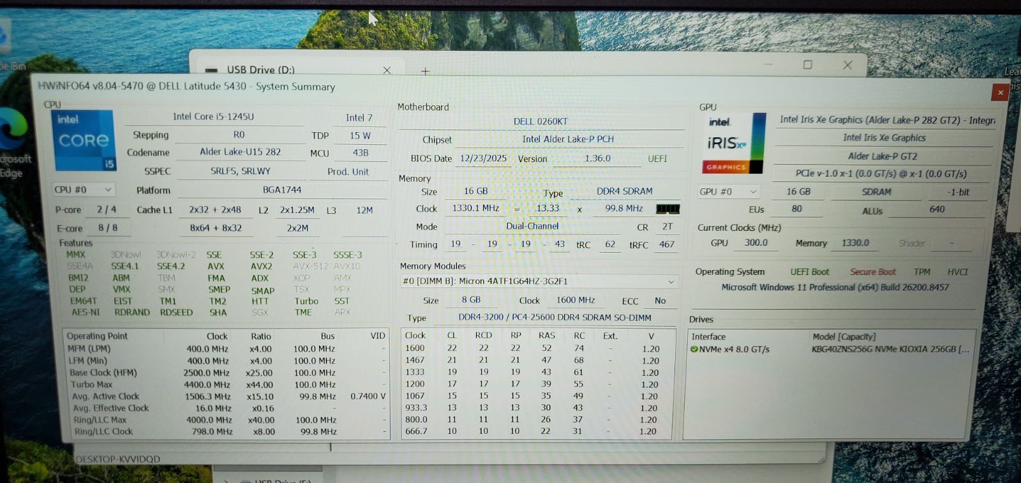Click the HVCI indicator

click(957, 272)
